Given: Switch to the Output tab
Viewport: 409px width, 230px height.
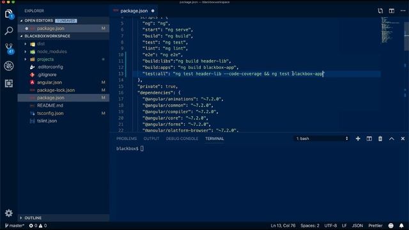Looking at the screenshot, I should 151,139.
